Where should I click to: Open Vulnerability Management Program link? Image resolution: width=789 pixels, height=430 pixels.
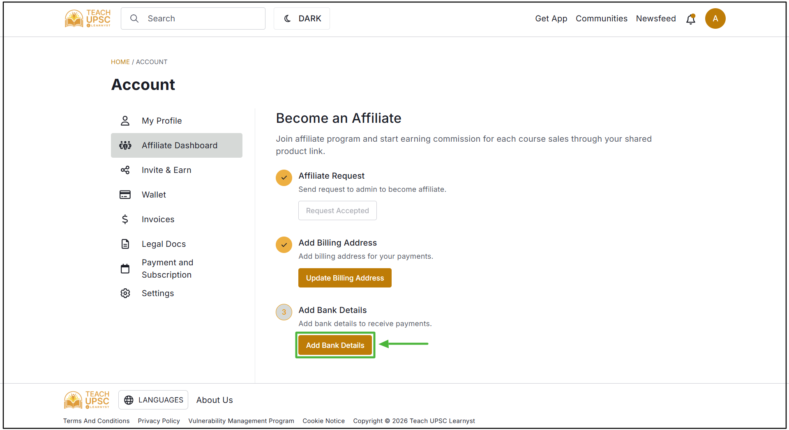(x=241, y=421)
